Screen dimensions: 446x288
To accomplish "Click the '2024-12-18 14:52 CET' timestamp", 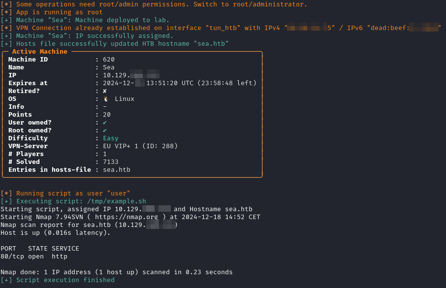I will (x=221, y=217).
